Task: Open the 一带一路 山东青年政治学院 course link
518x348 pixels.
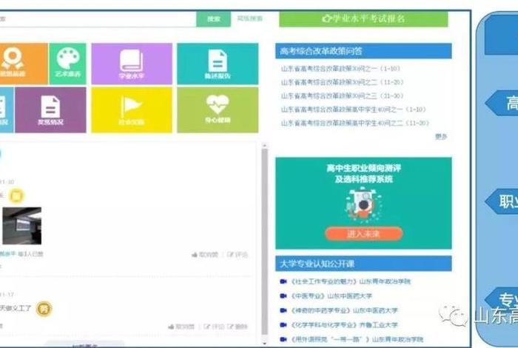Action: [357, 339]
